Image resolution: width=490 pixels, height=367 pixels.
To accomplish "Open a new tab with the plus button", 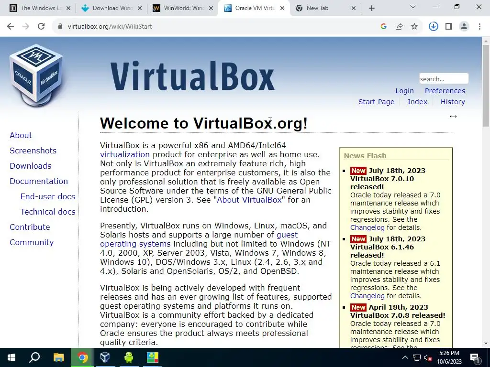I will point(371,8).
